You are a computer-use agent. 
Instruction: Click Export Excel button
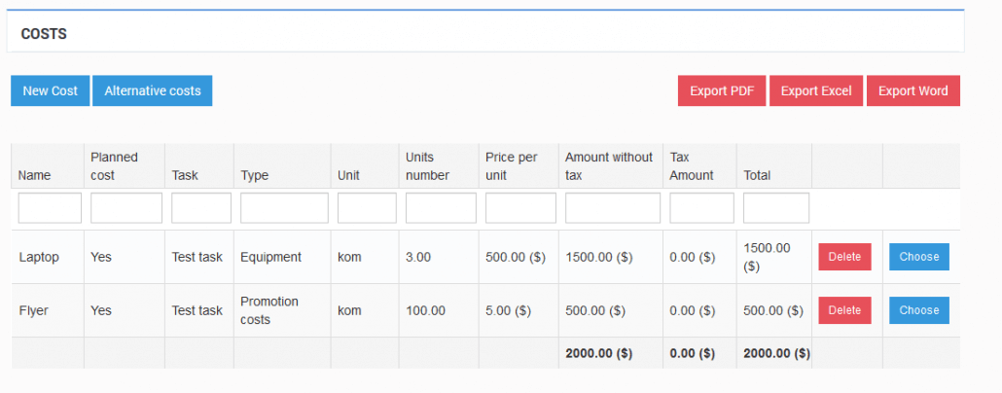[x=816, y=90]
